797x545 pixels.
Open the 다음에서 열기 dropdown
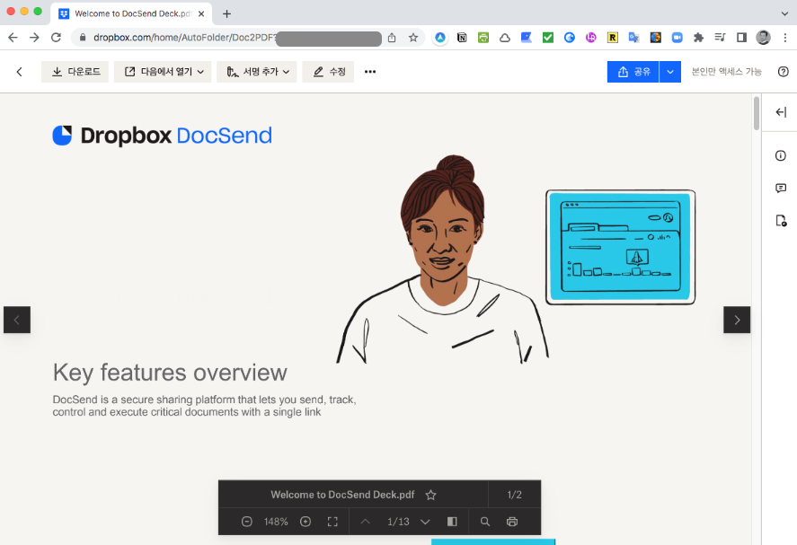(162, 72)
